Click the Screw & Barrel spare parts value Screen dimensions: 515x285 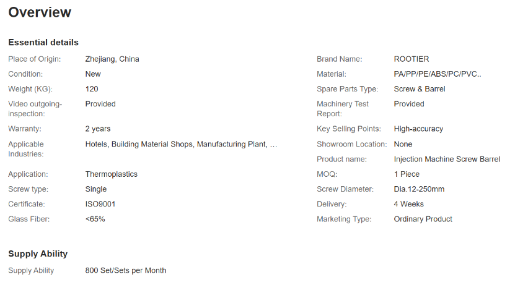coord(420,89)
